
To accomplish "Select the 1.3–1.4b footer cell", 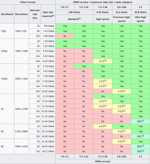I will point(103,156).
